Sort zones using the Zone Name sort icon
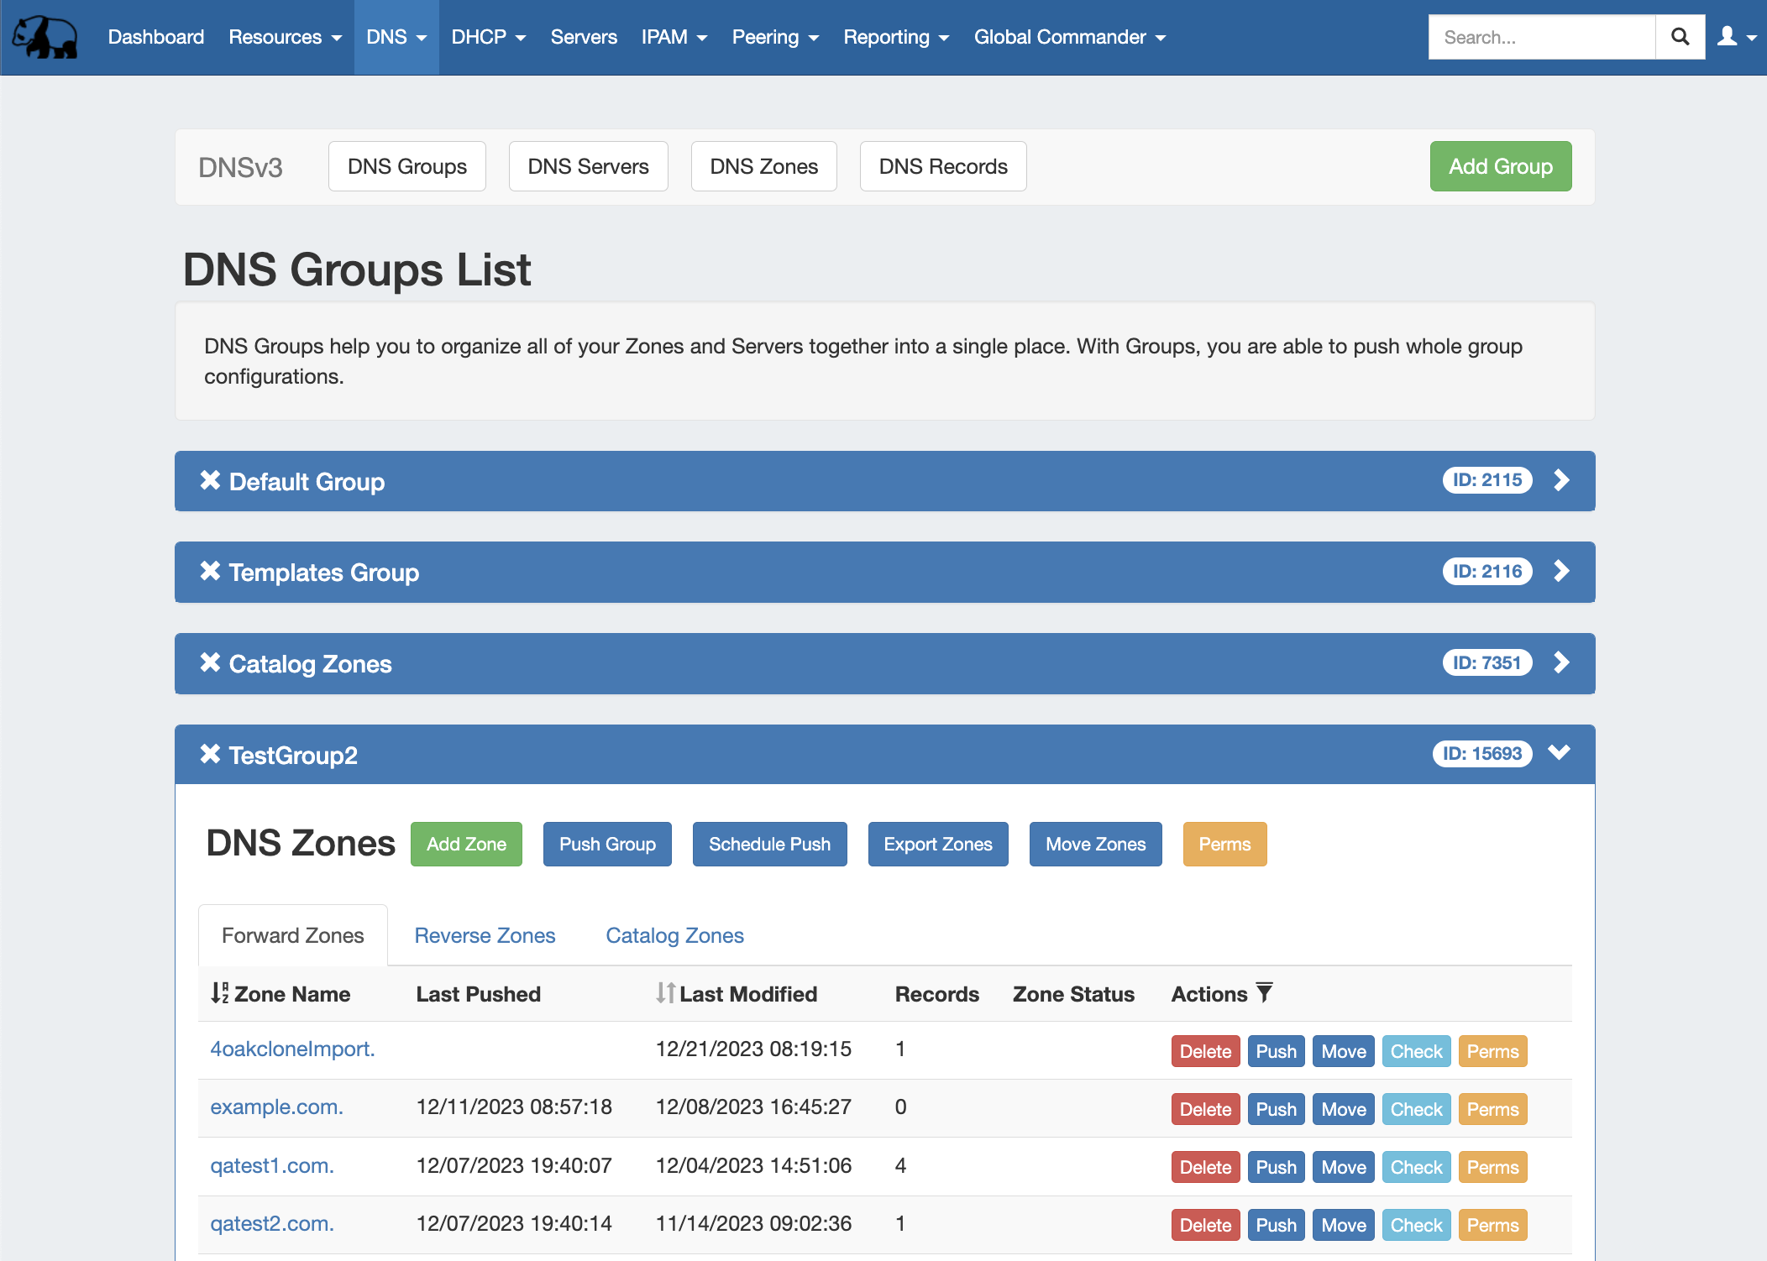1767x1261 pixels. pyautogui.click(x=219, y=993)
